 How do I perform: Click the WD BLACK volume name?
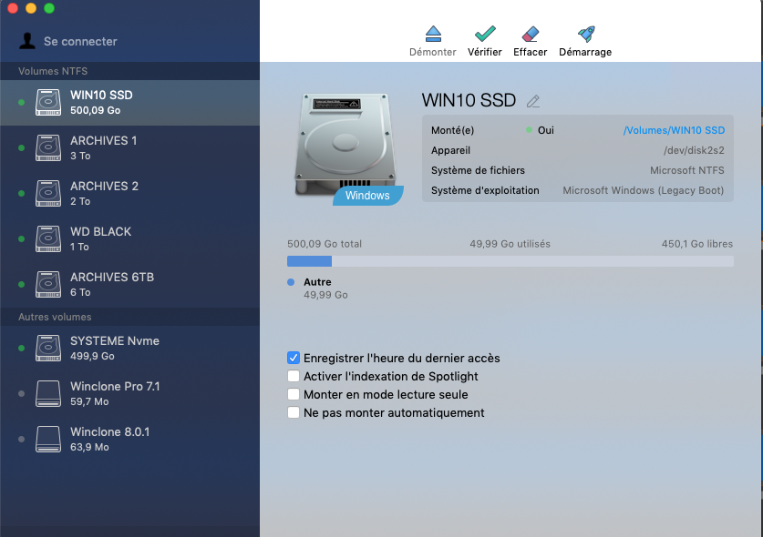(x=100, y=232)
